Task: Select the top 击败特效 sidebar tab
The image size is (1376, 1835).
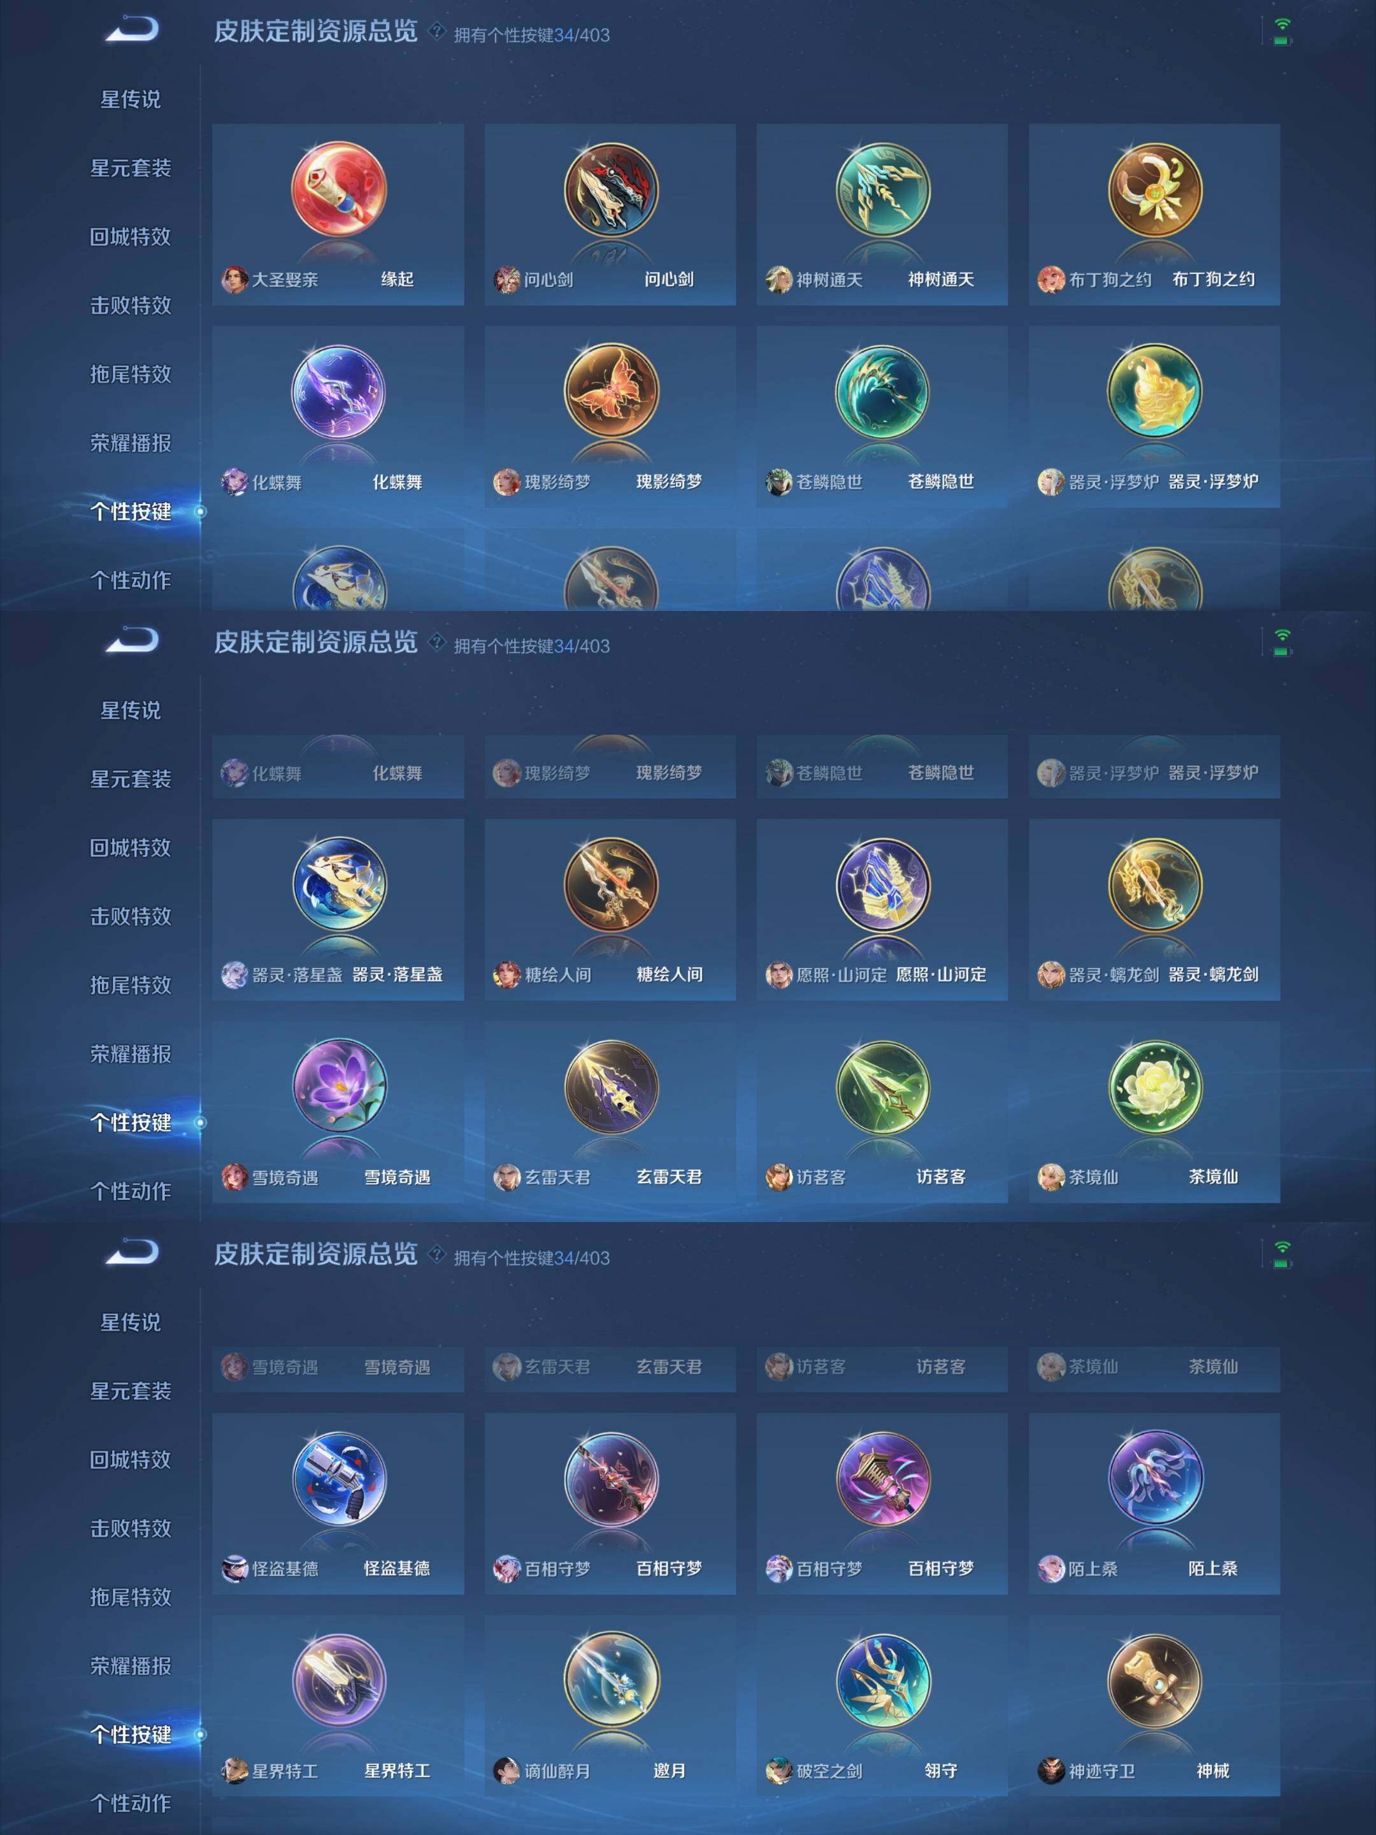Action: (130, 305)
